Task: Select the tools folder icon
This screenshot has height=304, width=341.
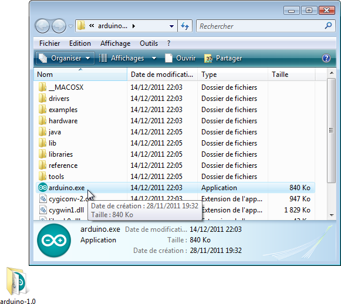Action: pyautogui.click(x=43, y=176)
